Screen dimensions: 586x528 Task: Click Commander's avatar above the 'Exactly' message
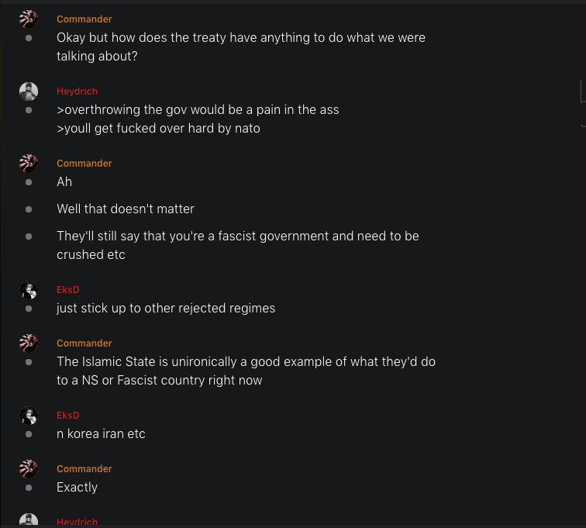click(x=29, y=469)
